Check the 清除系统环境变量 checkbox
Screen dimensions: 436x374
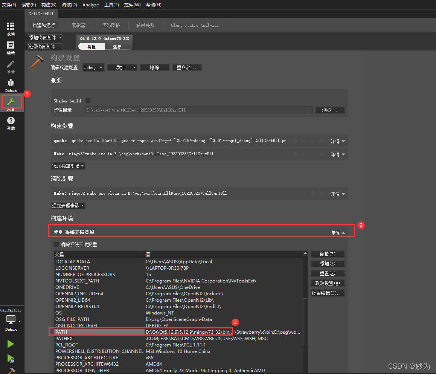pyautogui.click(x=56, y=244)
